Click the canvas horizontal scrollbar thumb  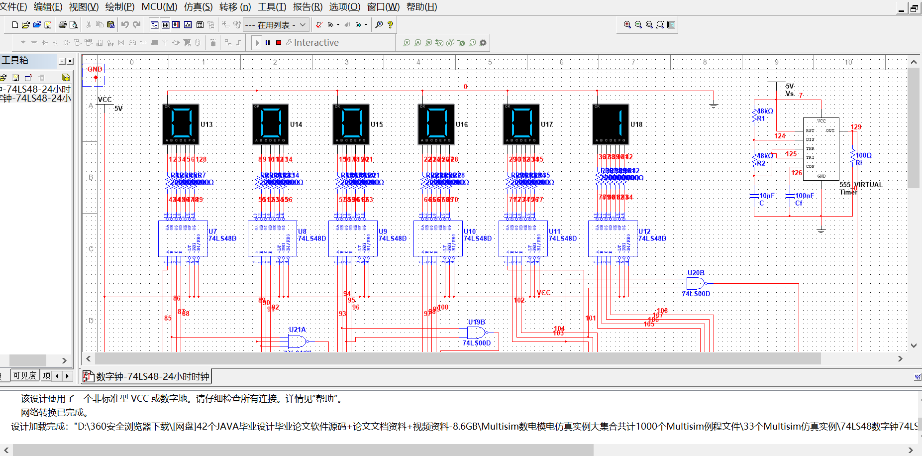pos(458,358)
